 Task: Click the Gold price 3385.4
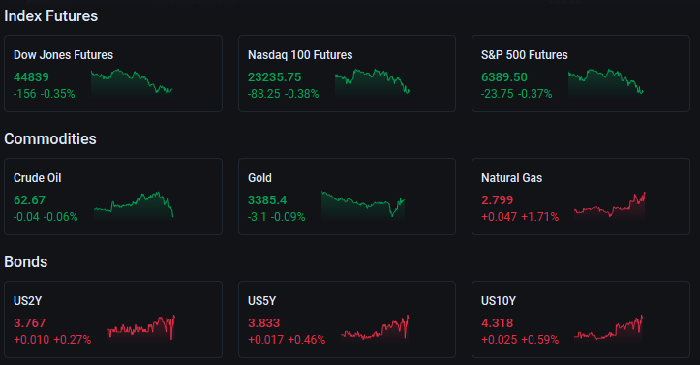[267, 200]
